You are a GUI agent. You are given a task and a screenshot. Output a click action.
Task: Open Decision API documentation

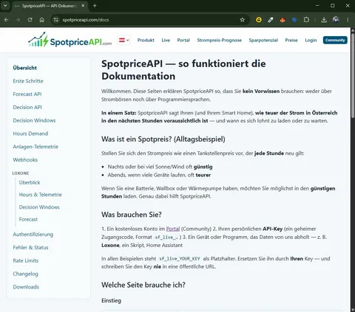coord(27,107)
